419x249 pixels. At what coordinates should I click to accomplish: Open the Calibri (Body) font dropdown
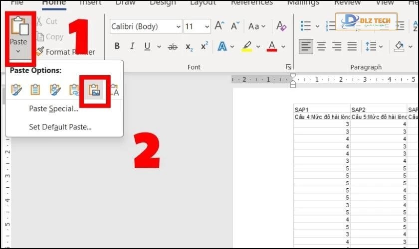point(178,26)
